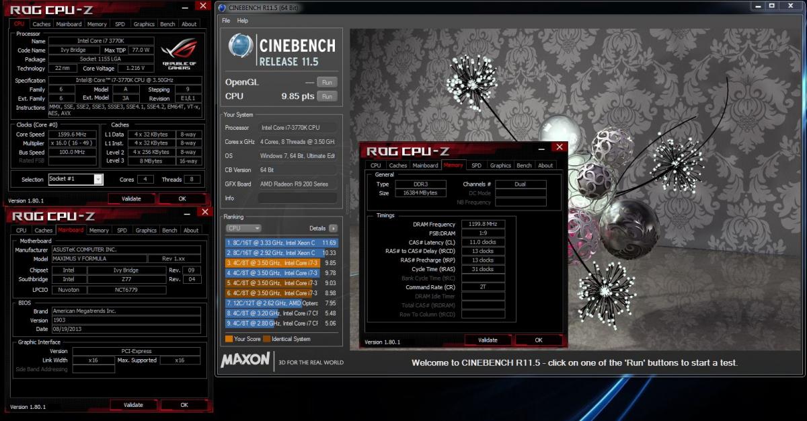Click the orange Your Score swatch

(x=229, y=339)
